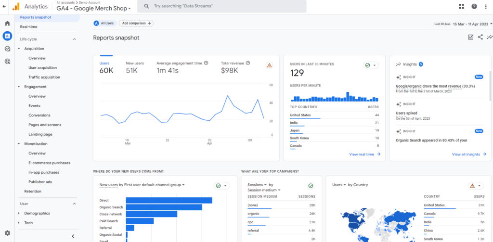This screenshot has height=242, width=493.
Task: Open the Sessions metric dropdown
Action: [257, 185]
